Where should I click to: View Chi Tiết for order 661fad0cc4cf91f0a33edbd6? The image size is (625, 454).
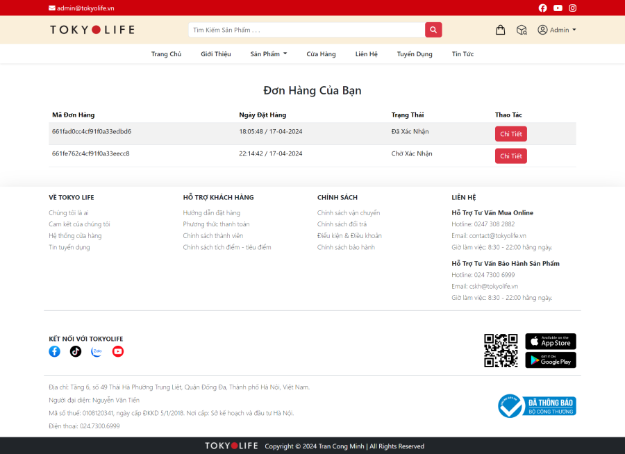511,134
